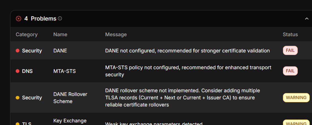Click the 4 Problems heading text
The width and height of the screenshot is (312, 125).
(40, 18)
